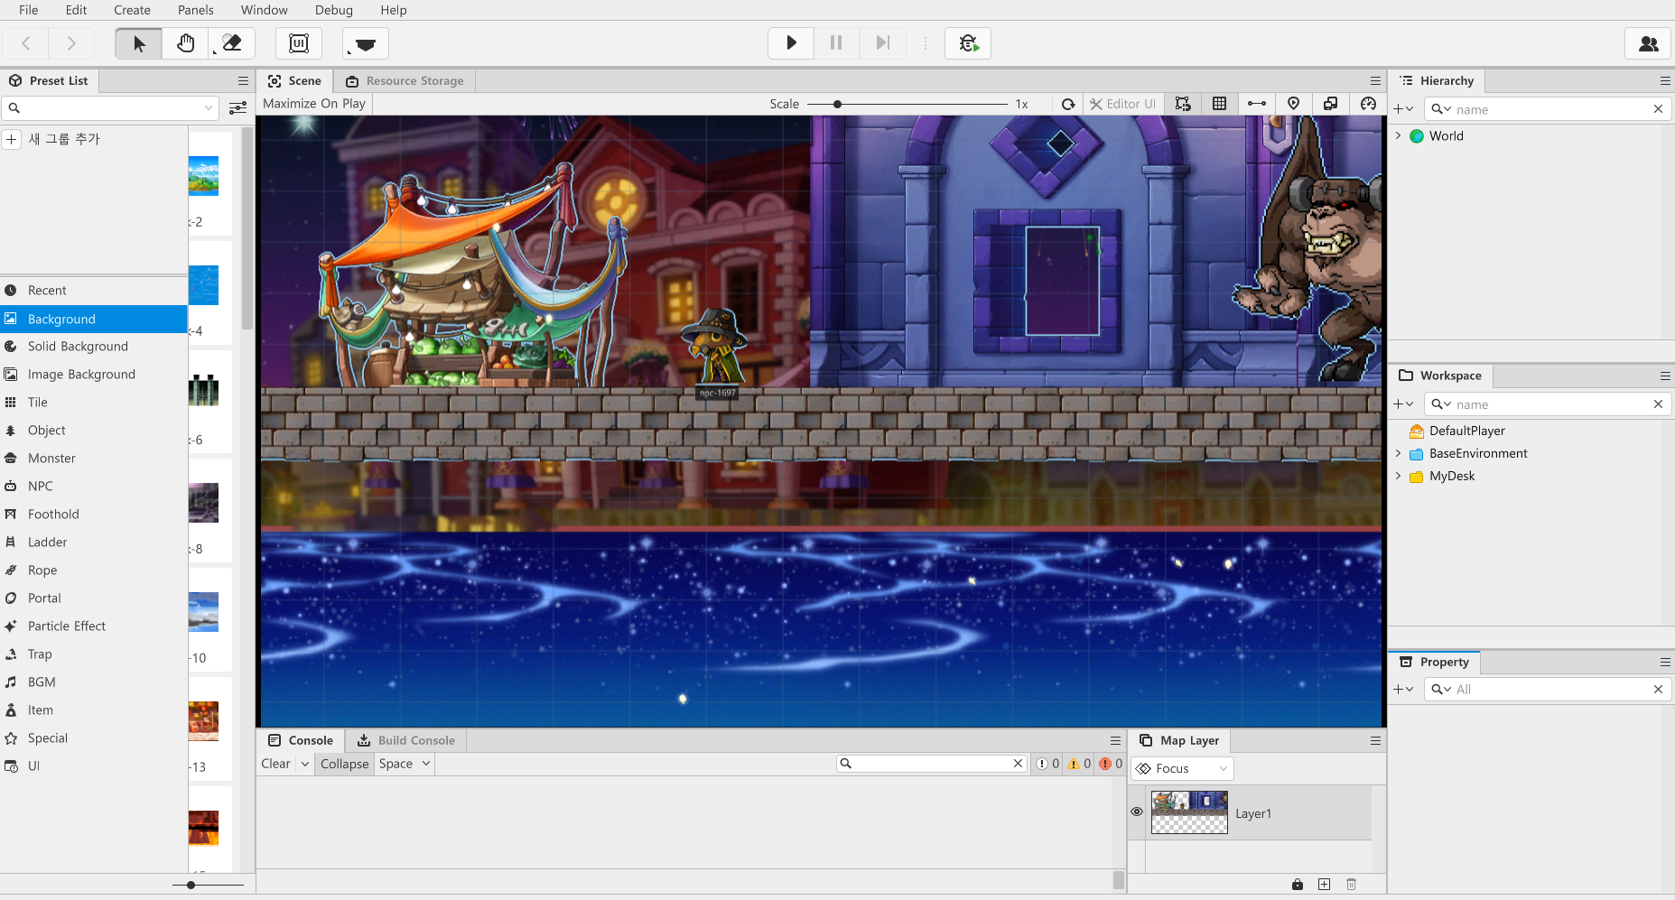The width and height of the screenshot is (1675, 900).
Task: Expand the World node in Hierarchy
Action: [1399, 136]
